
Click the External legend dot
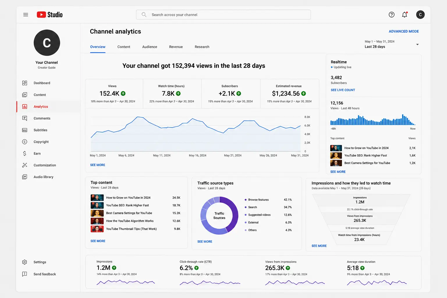[246, 222]
